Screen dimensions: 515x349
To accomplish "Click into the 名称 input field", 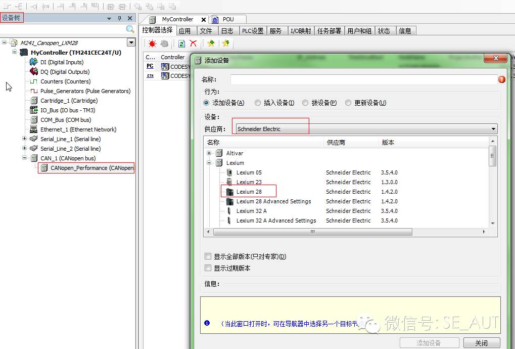I will point(364,79).
